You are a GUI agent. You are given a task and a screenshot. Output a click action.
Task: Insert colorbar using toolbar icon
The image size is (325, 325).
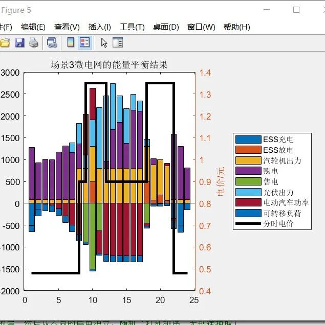pyautogui.click(x=71, y=43)
